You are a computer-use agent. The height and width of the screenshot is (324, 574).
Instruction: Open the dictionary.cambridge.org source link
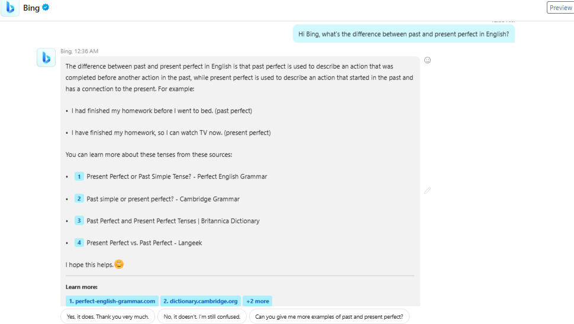201,301
